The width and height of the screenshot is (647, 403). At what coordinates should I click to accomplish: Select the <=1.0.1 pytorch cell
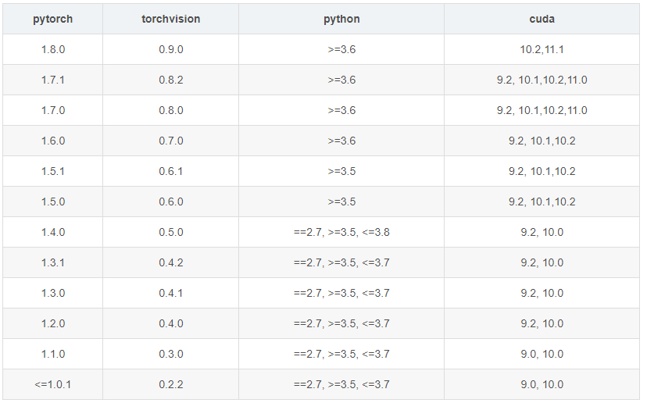[52, 384]
